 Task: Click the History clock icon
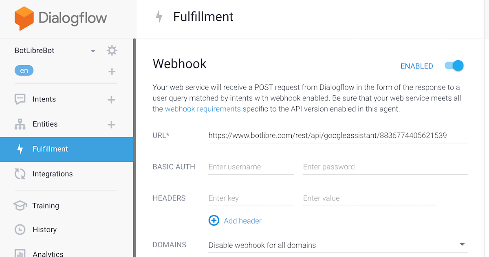click(20, 230)
